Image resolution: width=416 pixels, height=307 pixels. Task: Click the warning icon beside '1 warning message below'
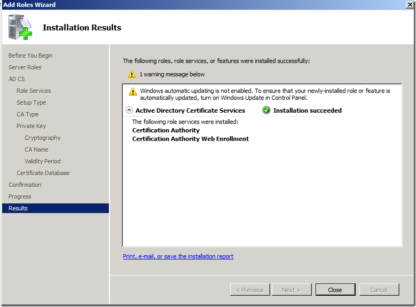point(132,74)
